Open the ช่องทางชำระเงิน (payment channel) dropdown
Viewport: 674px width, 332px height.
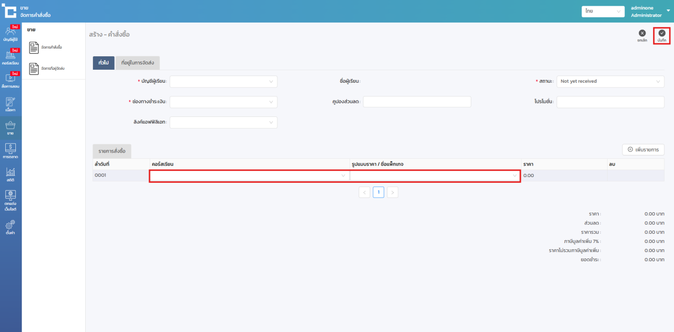tap(223, 102)
